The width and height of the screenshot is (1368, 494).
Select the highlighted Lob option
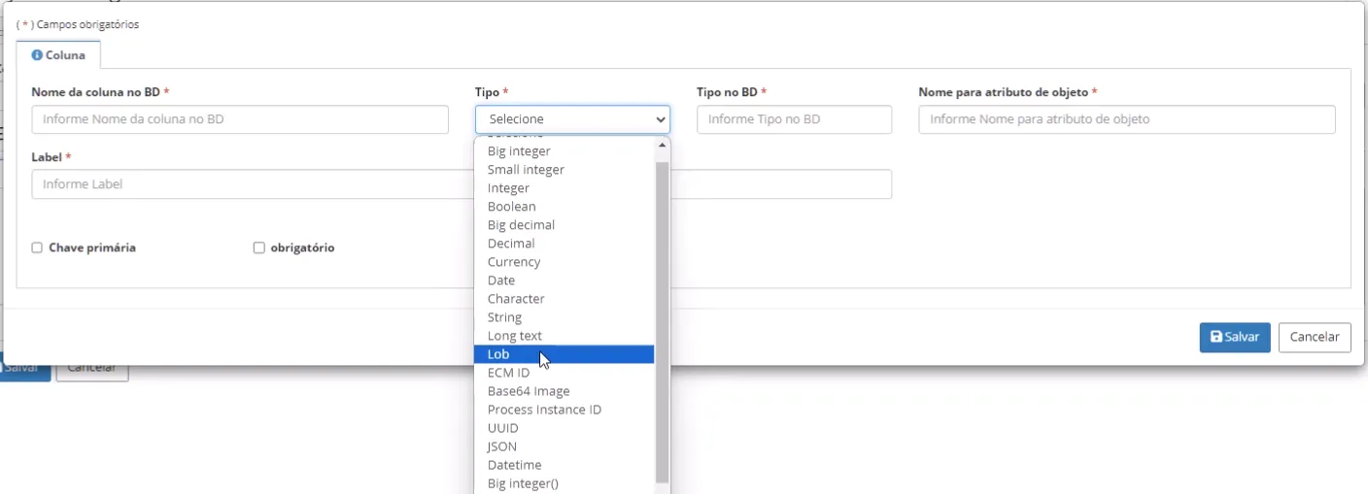coord(564,354)
